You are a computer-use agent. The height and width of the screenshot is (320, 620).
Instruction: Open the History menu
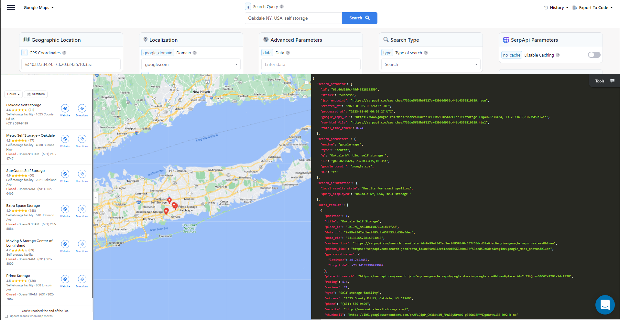coord(556,7)
